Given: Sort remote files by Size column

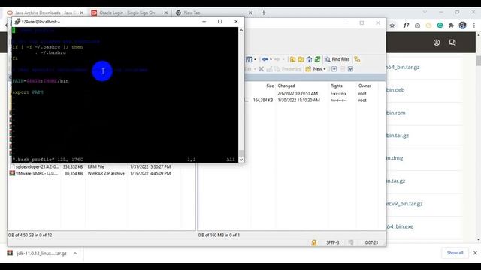Looking at the screenshot, I should 270,85.
